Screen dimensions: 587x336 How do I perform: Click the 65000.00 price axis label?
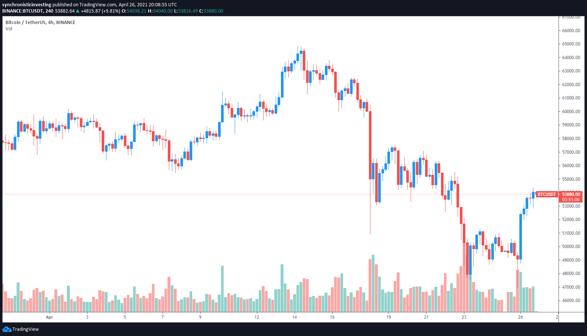pos(571,44)
